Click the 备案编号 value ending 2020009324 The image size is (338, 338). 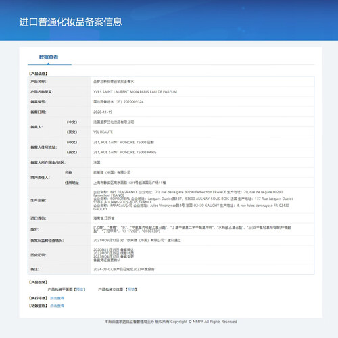pyautogui.click(x=118, y=102)
